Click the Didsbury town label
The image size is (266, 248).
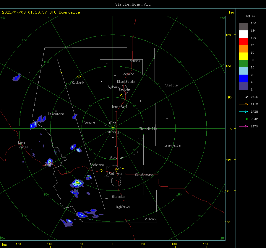tap(111, 132)
